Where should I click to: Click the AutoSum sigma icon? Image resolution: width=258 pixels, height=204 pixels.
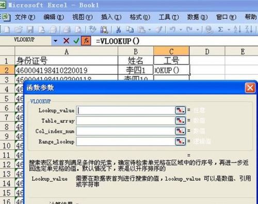click(x=220, y=29)
